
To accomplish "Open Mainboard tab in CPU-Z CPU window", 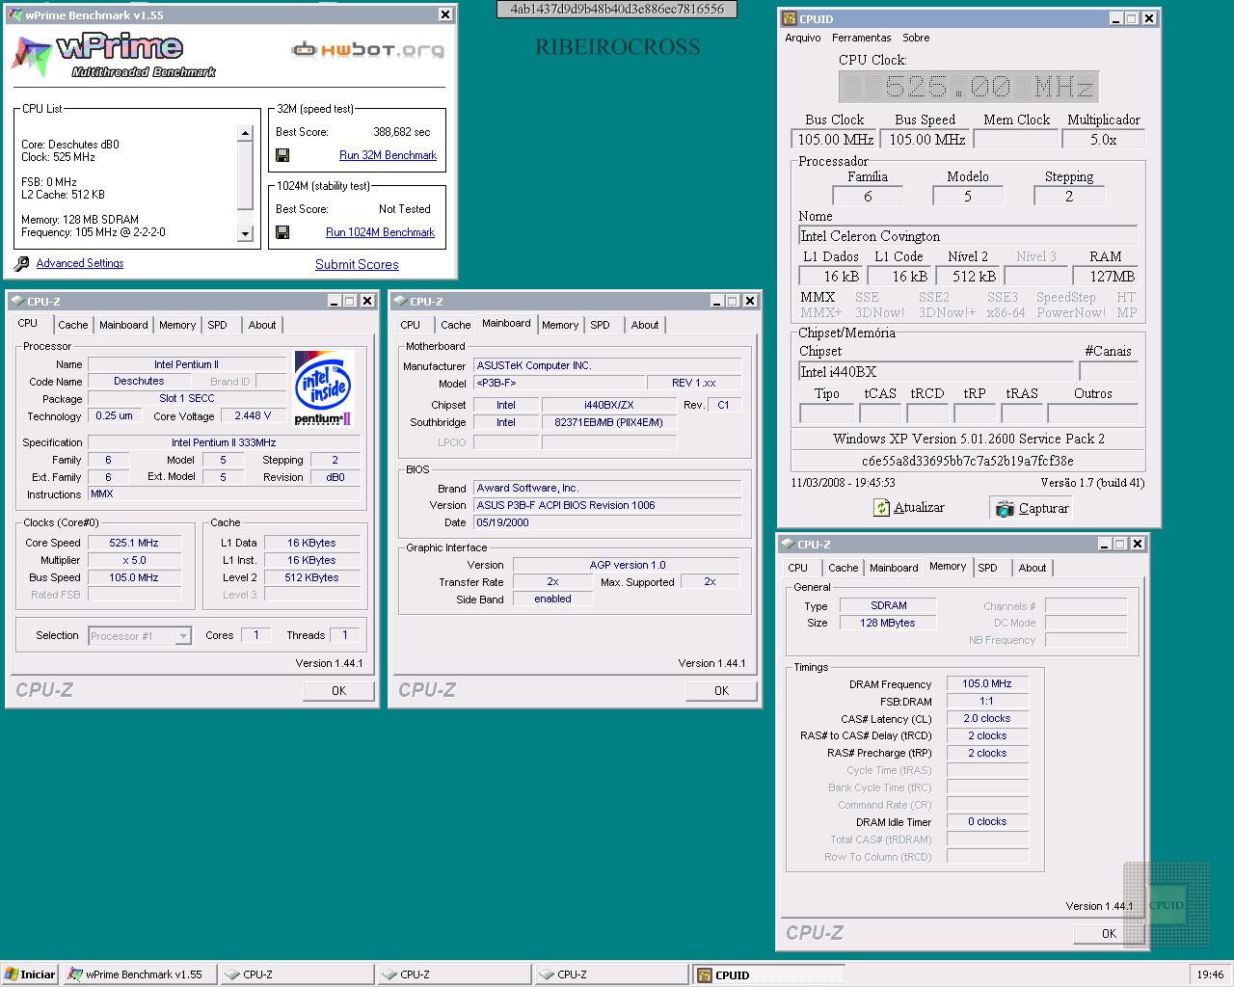I will coord(123,325).
